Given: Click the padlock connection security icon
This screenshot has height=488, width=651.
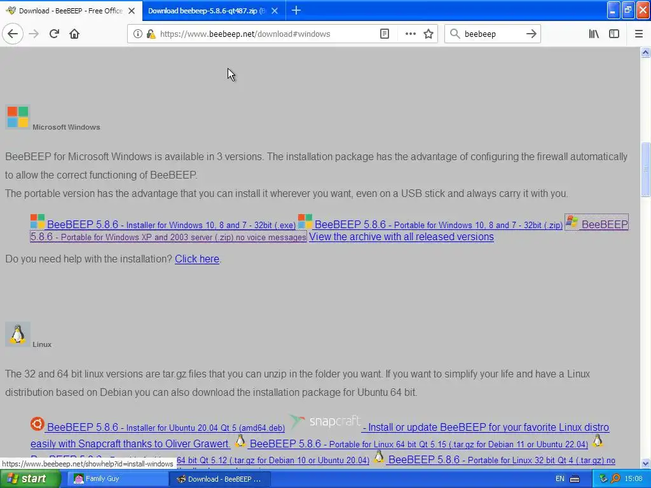Looking at the screenshot, I should click(151, 34).
